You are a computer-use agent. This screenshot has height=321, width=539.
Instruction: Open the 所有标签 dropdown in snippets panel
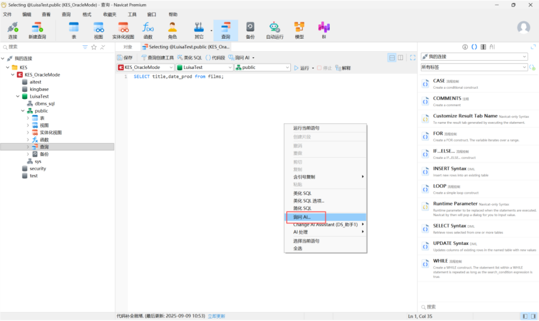pos(473,67)
